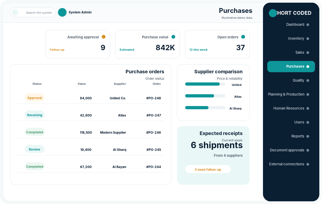The image size is (322, 204).
Task: Click the Al Bayan supplier cell
Action: coord(119,167)
